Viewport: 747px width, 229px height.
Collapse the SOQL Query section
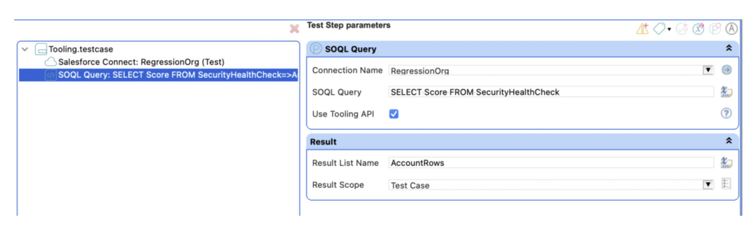(728, 48)
